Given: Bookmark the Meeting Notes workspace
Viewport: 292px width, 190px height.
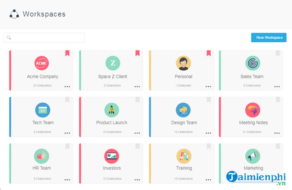Looking at the screenshot, I should pos(278,100).
